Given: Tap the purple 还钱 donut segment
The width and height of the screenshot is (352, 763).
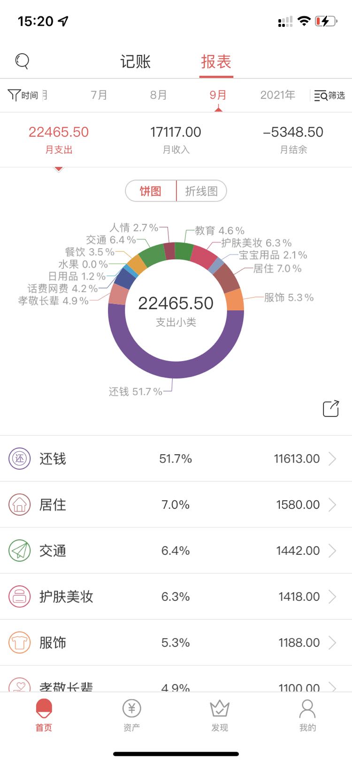Looking at the screenshot, I should point(176,370).
